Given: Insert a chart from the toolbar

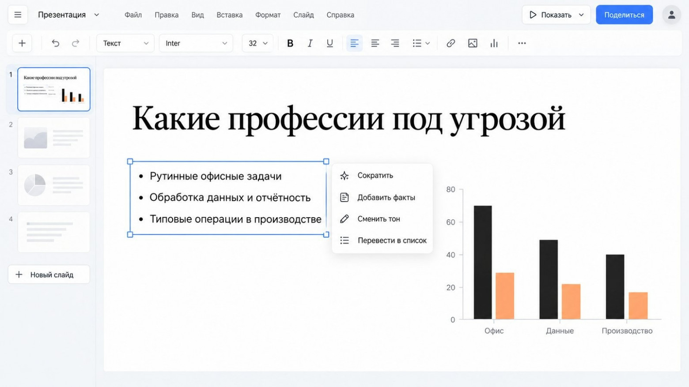Looking at the screenshot, I should pyautogui.click(x=494, y=43).
